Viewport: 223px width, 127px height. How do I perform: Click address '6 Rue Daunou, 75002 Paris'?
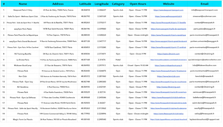(58, 87)
